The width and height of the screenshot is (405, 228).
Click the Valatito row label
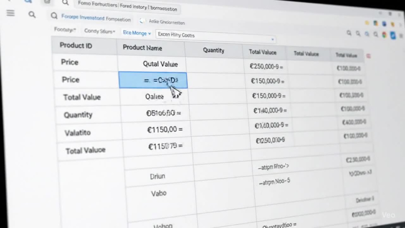click(x=77, y=133)
